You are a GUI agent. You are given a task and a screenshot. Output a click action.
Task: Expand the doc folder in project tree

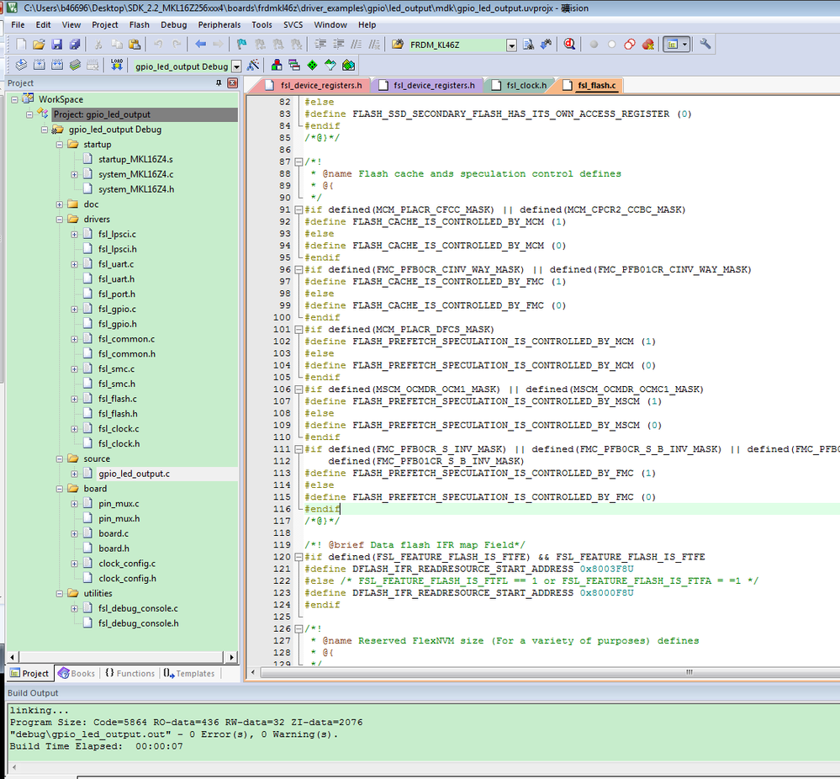tap(60, 204)
